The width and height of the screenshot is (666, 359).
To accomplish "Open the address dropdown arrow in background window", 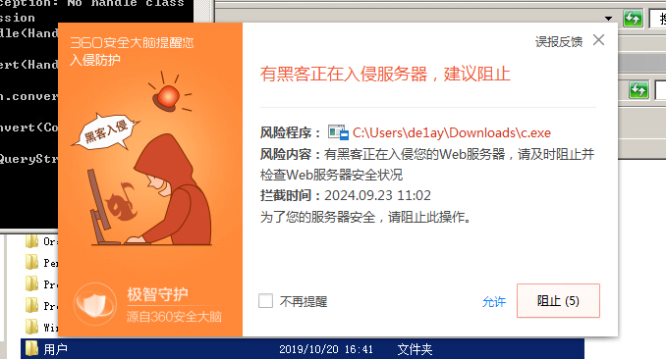I will pos(608,19).
